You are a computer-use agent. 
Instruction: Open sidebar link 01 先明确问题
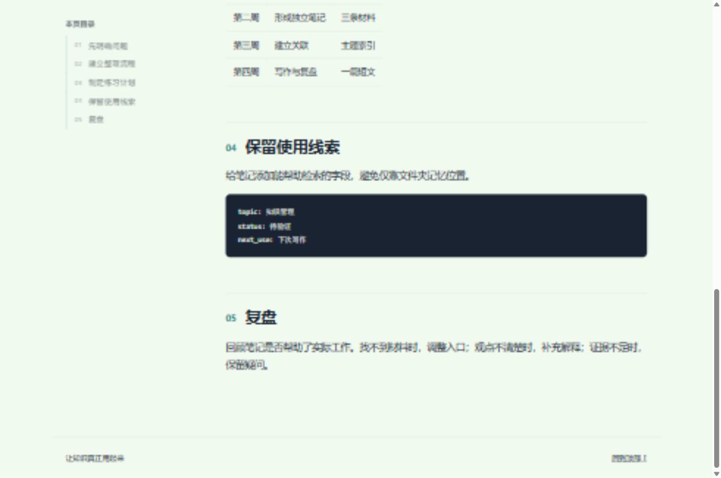tap(101, 46)
